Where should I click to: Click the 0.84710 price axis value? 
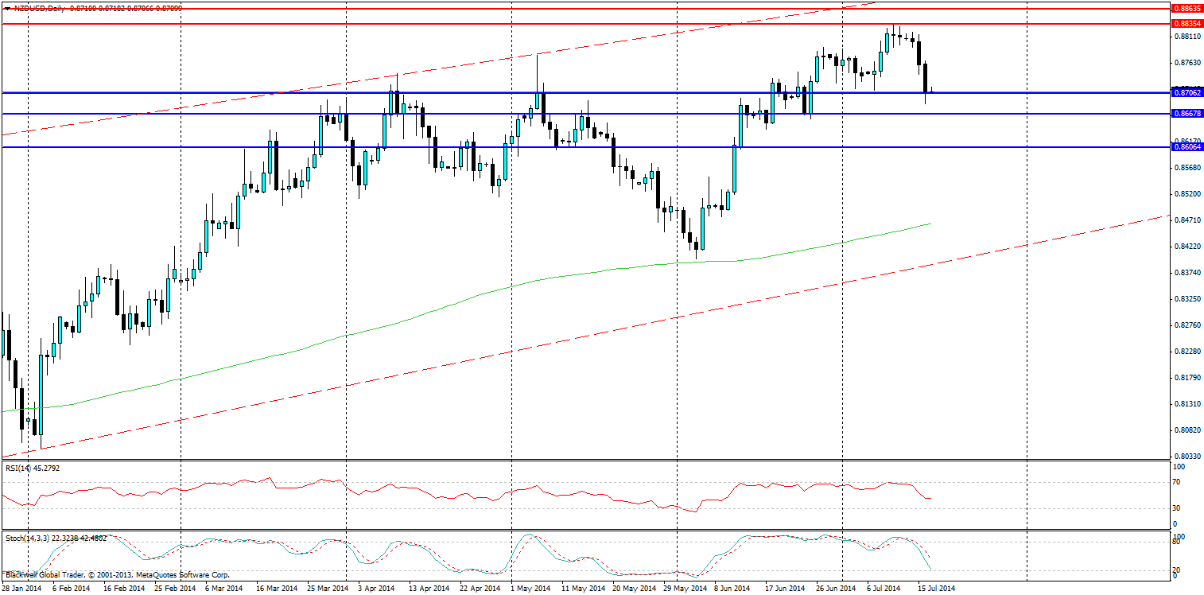click(x=1187, y=220)
